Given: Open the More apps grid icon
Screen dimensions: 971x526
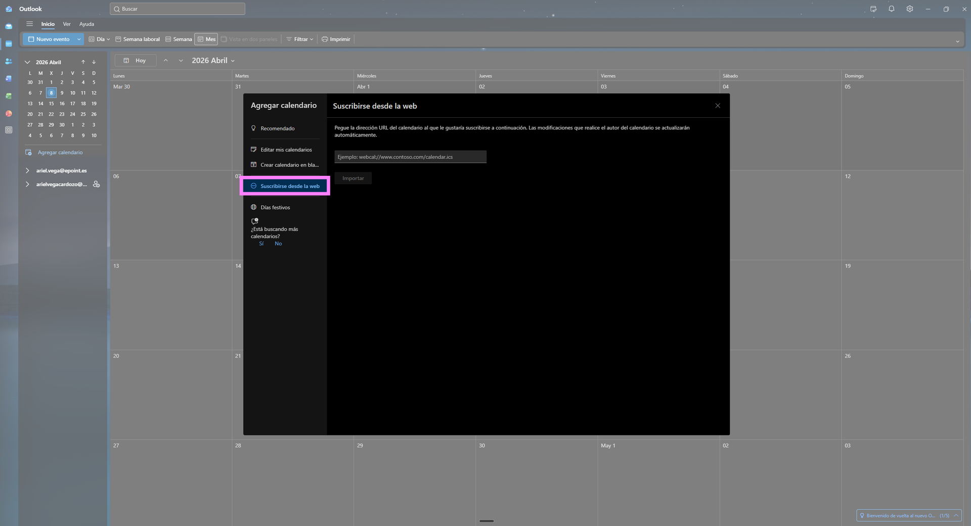Looking at the screenshot, I should (9, 130).
